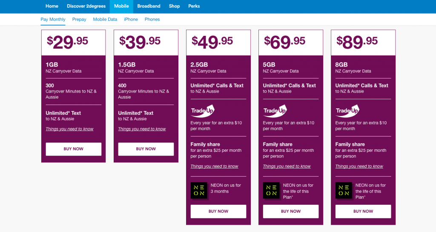Select the Phones sub-navigation tab
This screenshot has height=232, width=436.
[152, 19]
